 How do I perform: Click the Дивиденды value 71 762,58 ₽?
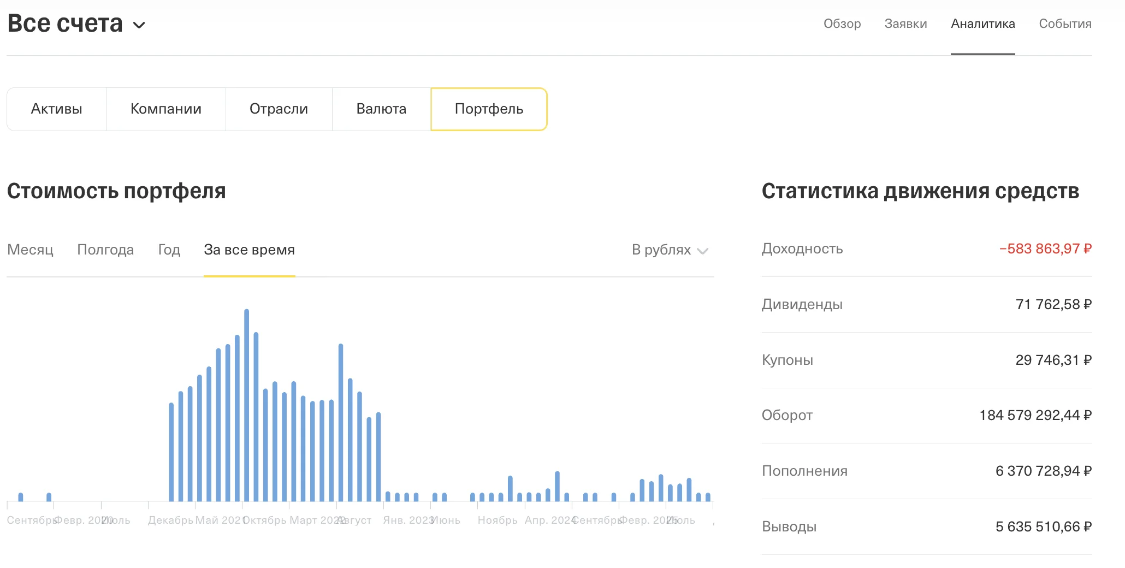point(1053,304)
